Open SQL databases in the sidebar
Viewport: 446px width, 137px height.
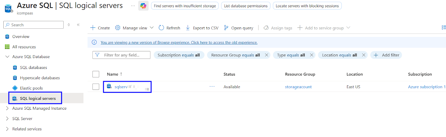coord(33,68)
